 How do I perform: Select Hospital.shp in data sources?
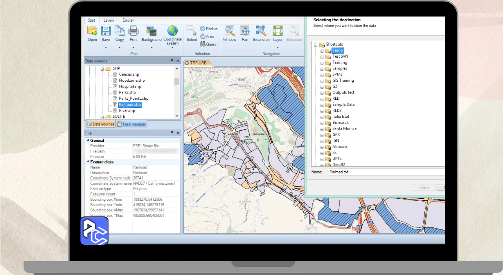pyautogui.click(x=130, y=86)
